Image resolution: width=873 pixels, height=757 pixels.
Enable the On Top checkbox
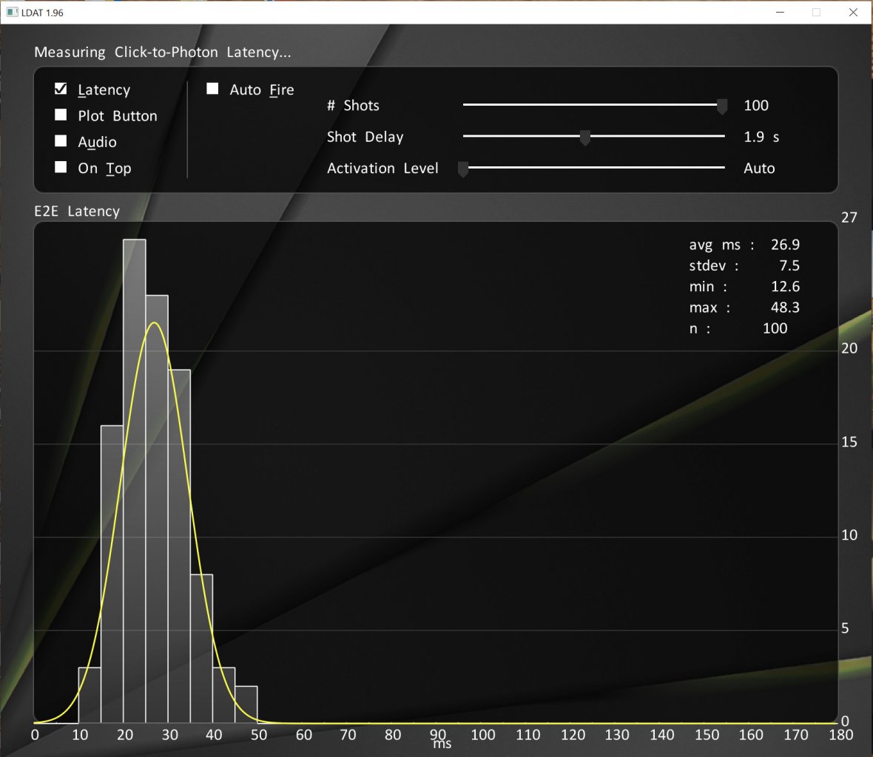pyautogui.click(x=61, y=167)
